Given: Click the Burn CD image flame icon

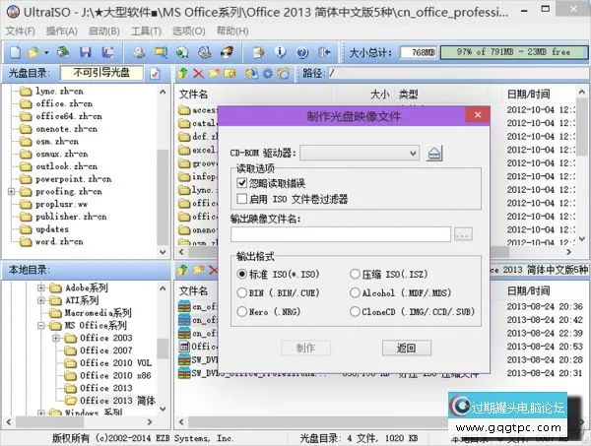Looking at the screenshot, I should tap(227, 52).
